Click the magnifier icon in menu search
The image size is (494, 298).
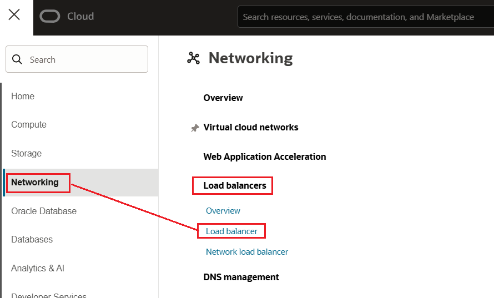click(x=17, y=59)
